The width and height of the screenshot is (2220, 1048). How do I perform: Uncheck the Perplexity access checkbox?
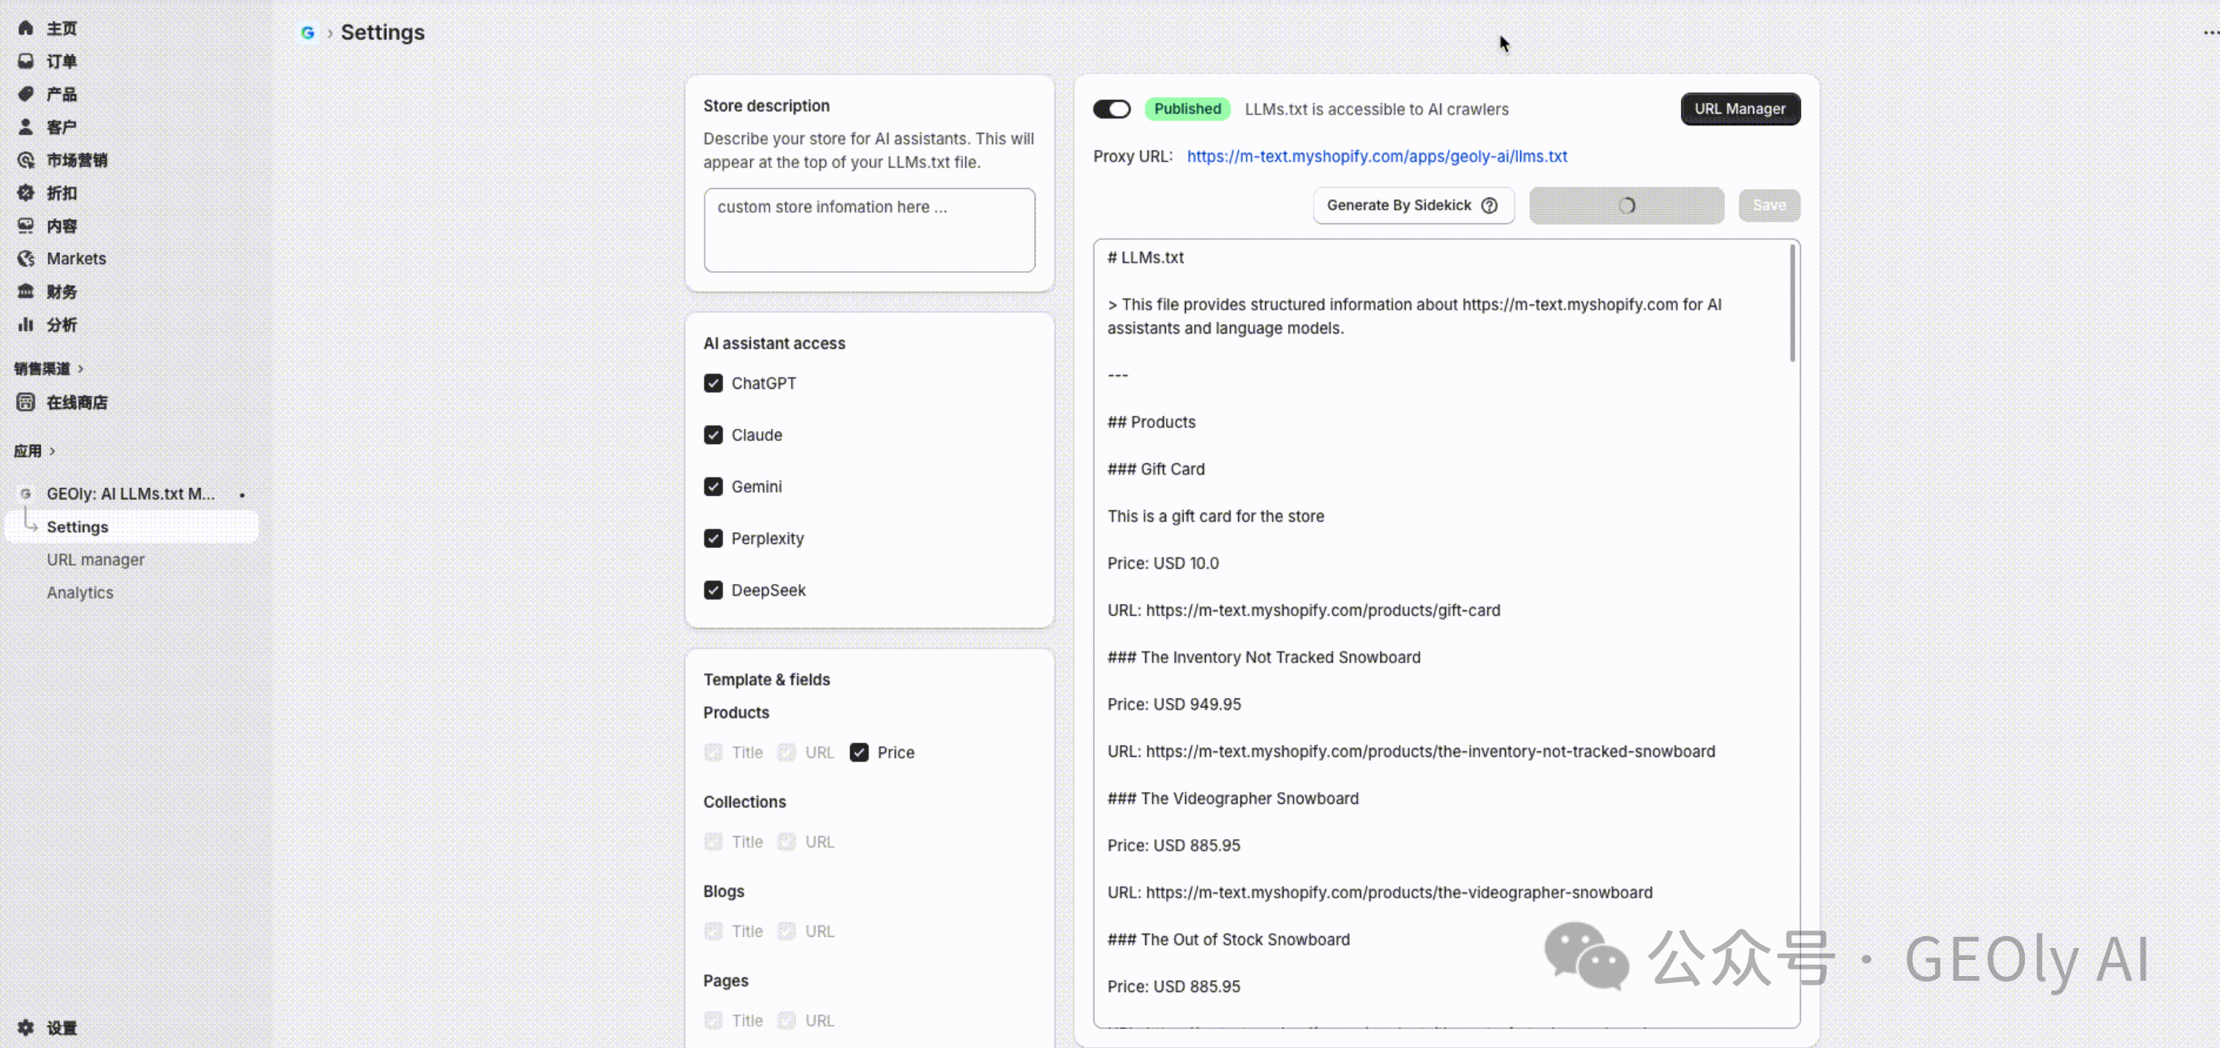point(713,538)
